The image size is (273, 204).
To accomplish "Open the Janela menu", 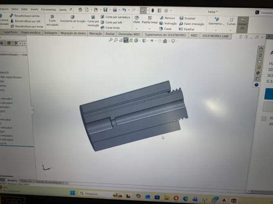I will [63, 10].
